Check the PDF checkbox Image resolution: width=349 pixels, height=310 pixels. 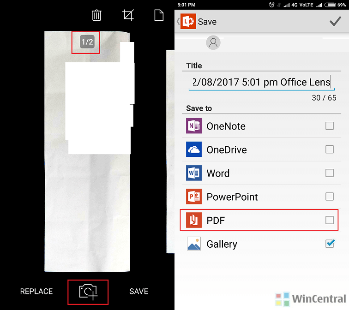click(x=330, y=220)
